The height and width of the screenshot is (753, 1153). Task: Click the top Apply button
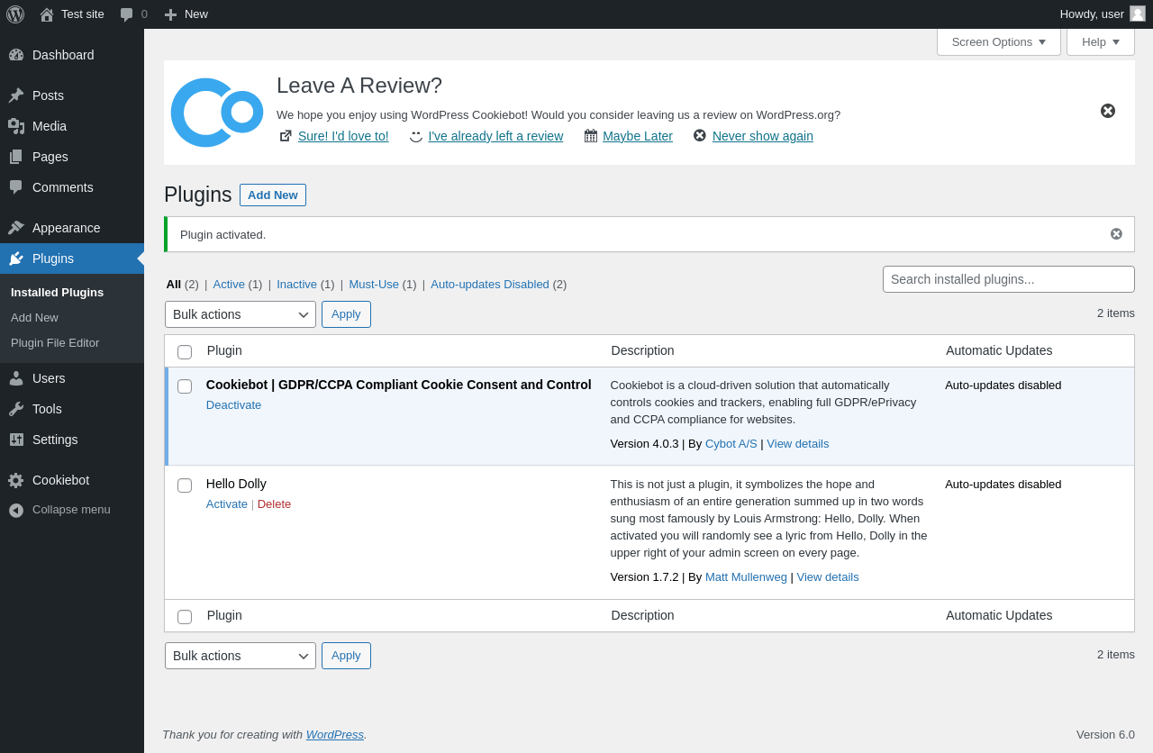pyautogui.click(x=346, y=314)
